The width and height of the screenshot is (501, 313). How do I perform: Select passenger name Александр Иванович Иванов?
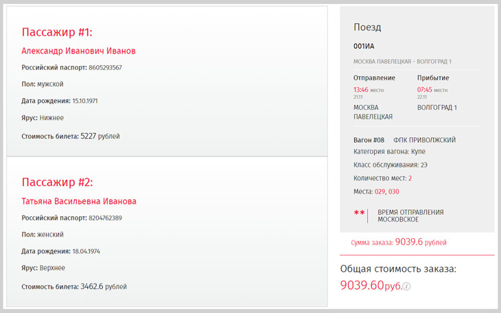[x=79, y=51]
